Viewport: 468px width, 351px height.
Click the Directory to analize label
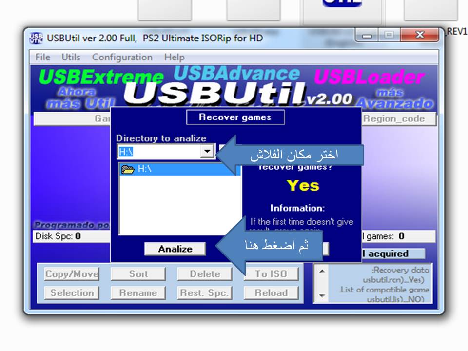(x=161, y=138)
